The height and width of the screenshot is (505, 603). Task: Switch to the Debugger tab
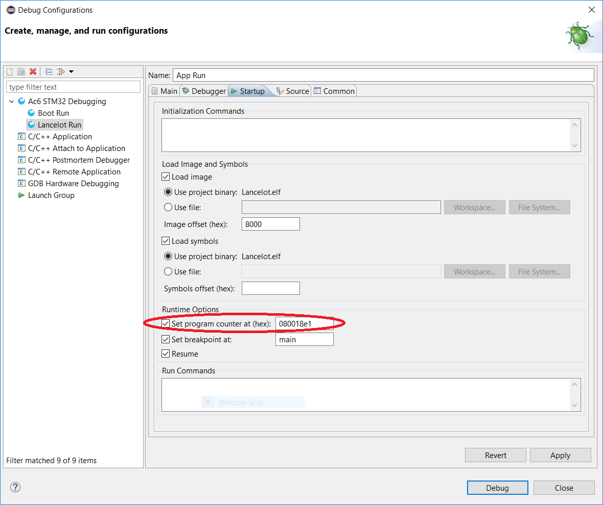(x=204, y=91)
